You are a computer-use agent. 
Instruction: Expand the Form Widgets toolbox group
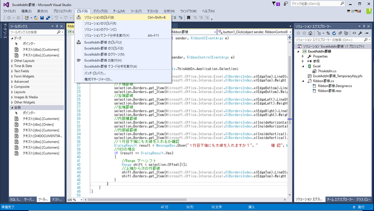(x=12, y=76)
